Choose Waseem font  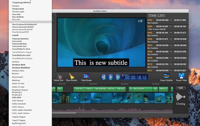pyautogui.click(x=15, y=74)
